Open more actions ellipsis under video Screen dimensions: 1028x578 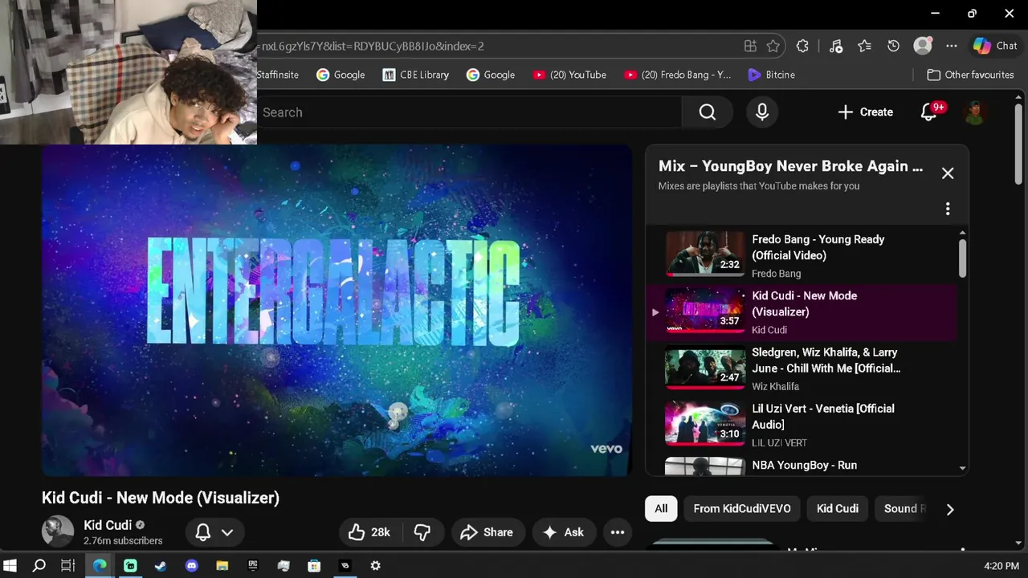(618, 532)
